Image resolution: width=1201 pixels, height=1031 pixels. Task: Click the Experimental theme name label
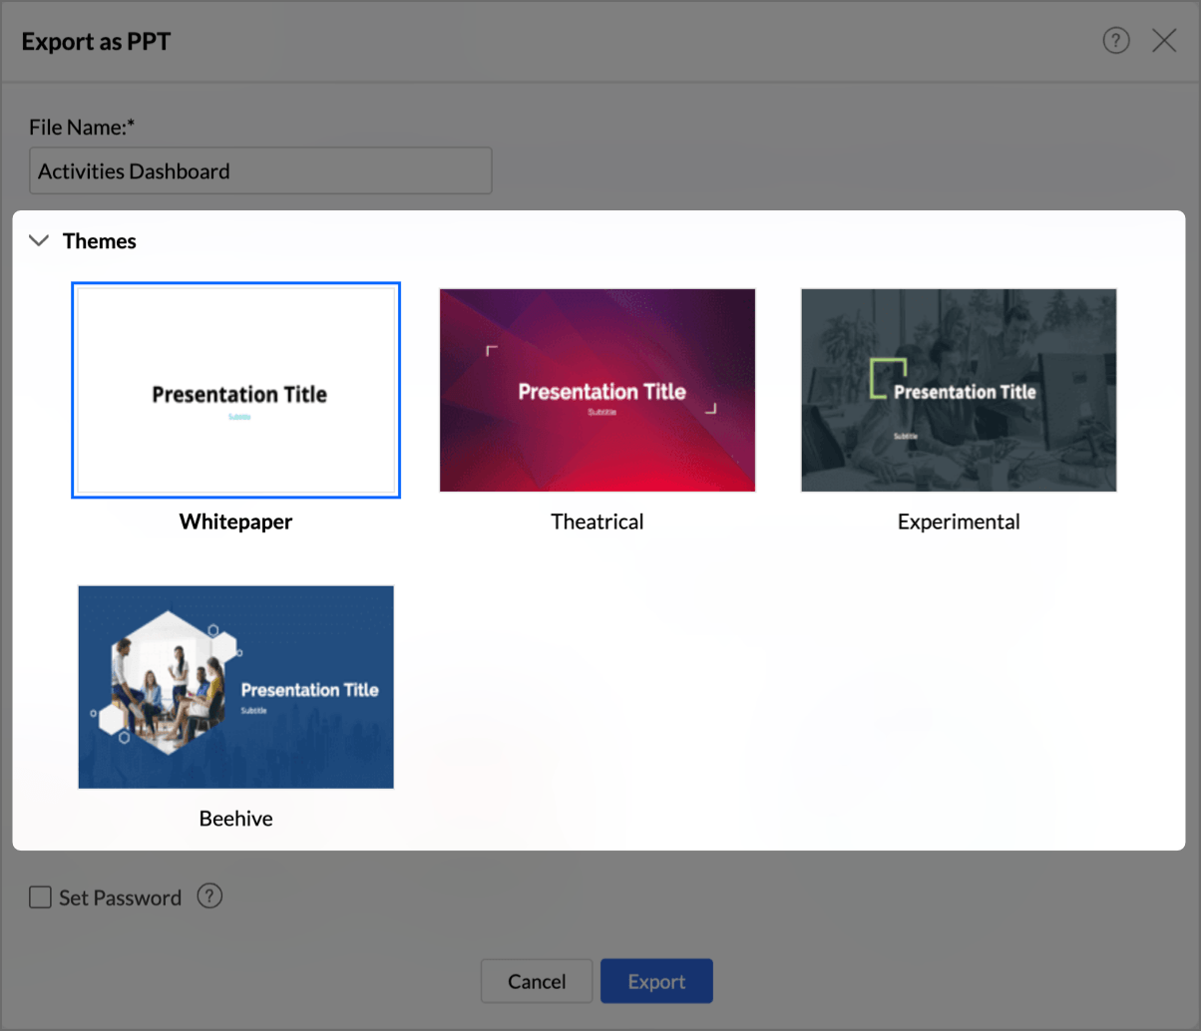pos(959,521)
